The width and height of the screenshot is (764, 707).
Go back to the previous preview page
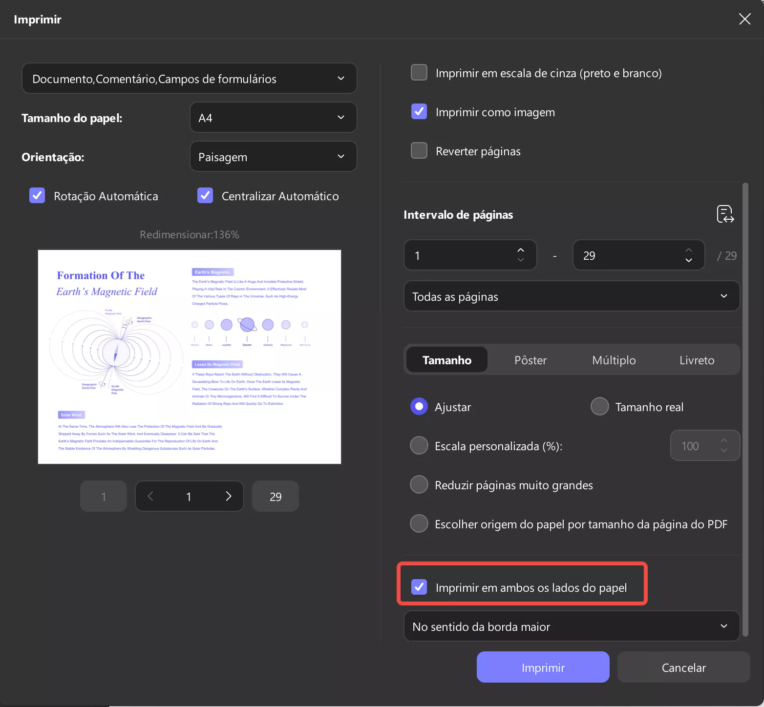tap(150, 496)
